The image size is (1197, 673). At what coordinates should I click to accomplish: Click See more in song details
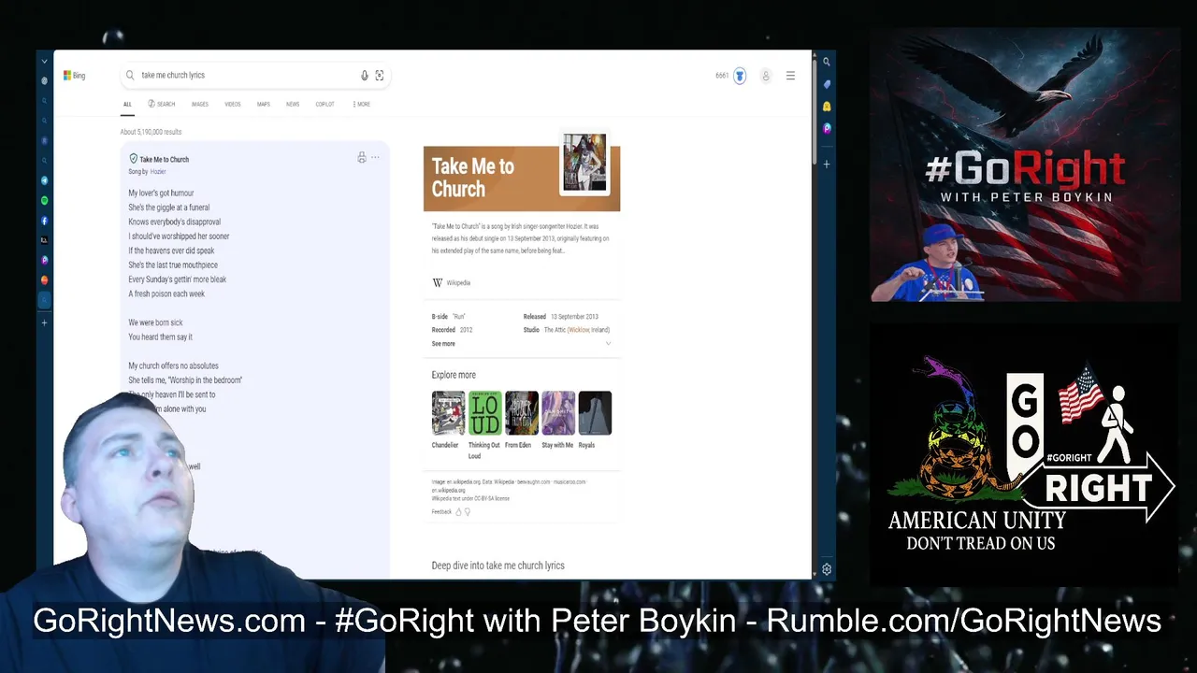443,344
